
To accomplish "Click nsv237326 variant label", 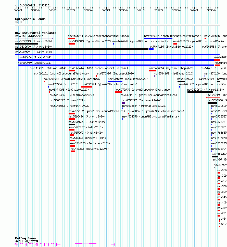I will pos(218,122).
